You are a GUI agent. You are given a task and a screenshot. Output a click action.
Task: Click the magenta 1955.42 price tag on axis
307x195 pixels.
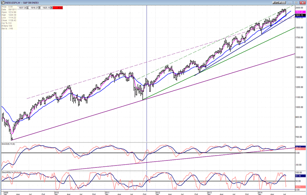pos(300,12)
